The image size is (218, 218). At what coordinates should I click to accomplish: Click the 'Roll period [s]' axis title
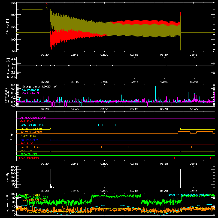[8, 68]
